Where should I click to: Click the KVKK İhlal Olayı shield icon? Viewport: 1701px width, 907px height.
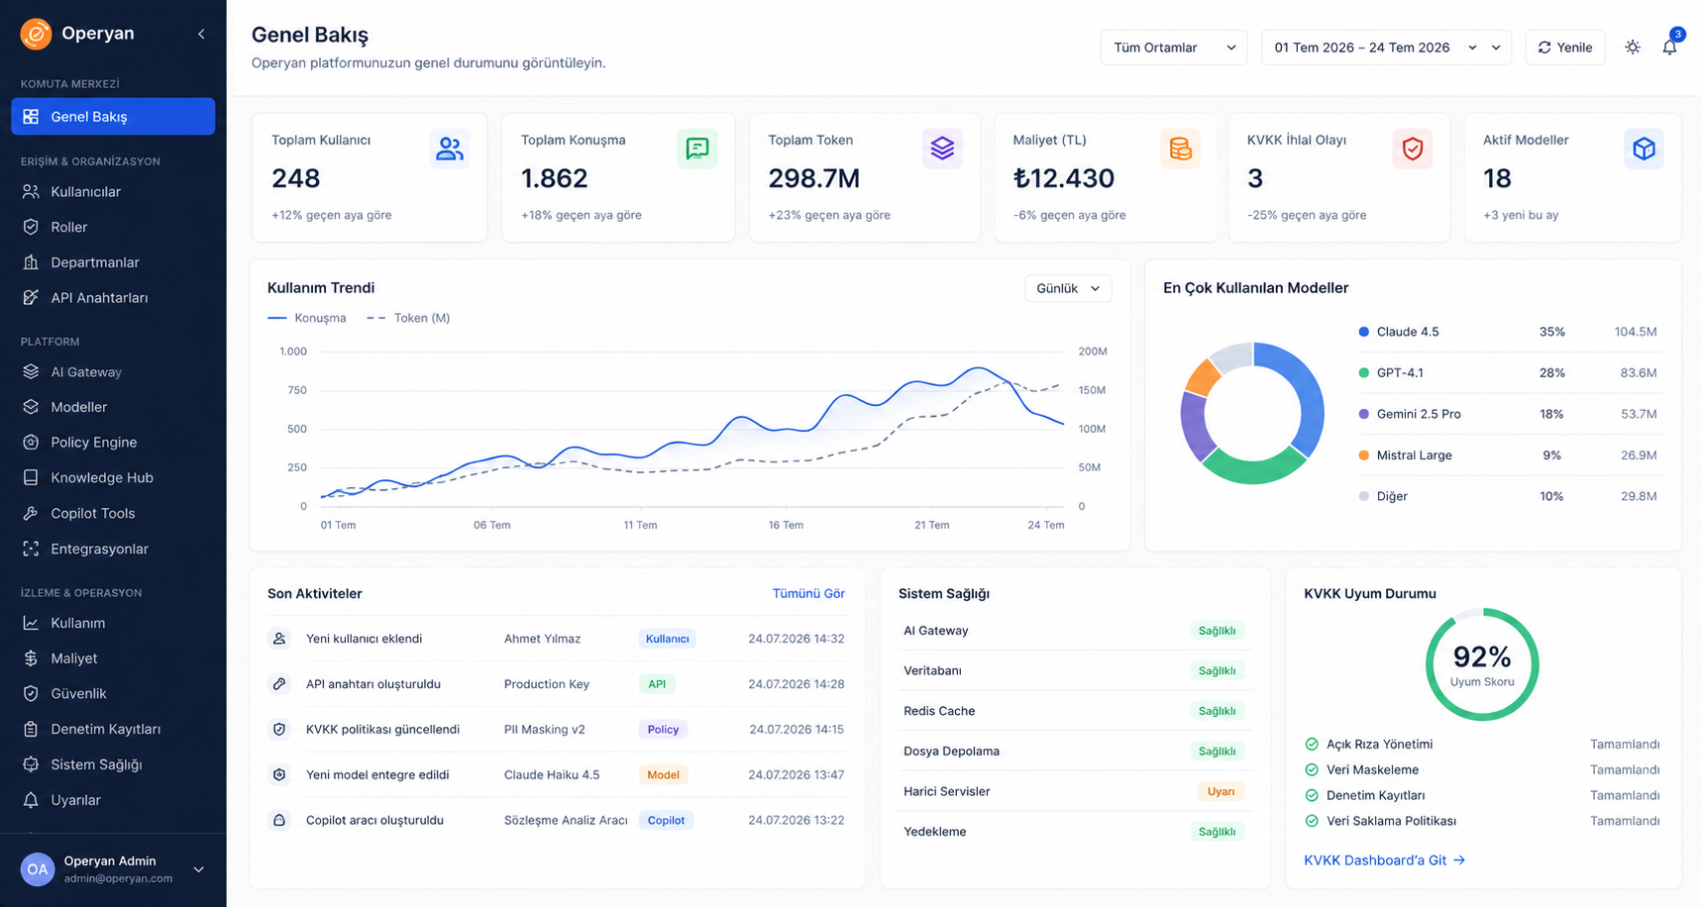[x=1413, y=149]
